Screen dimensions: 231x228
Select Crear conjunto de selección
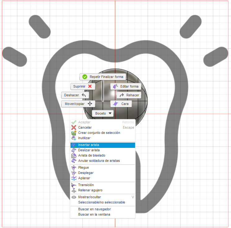[103, 133]
